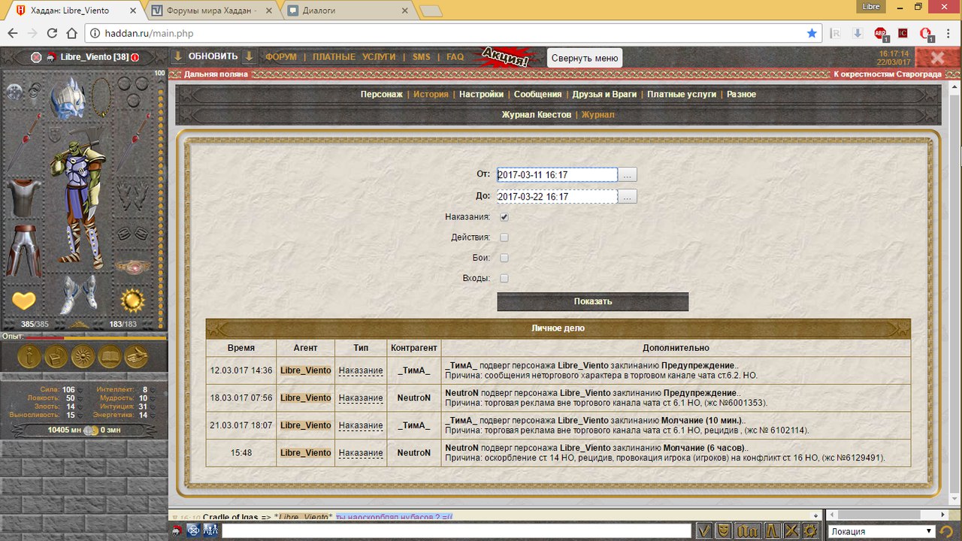Open the amulet necklace slot
This screenshot has width=962, height=541.
[101, 97]
